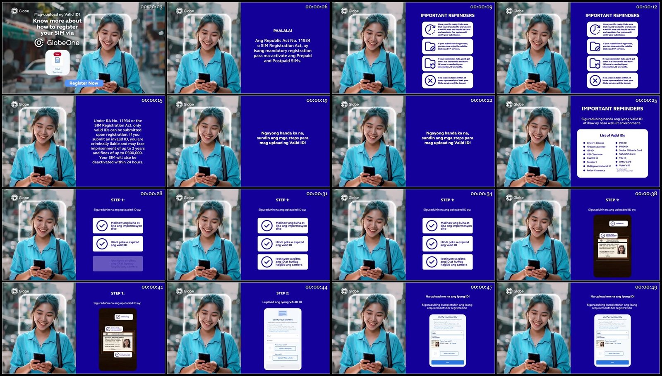Select the Globe logo in the 00:00:31 frame
Screen dimensions: 662x376
click(x=185, y=198)
